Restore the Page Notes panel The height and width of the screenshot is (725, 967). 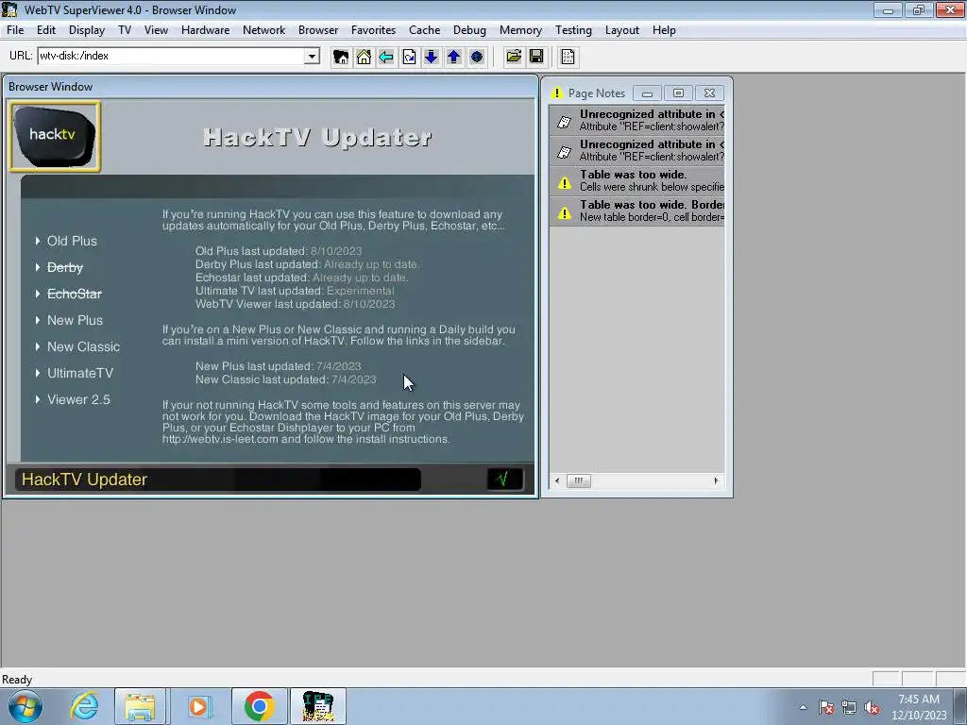coord(678,93)
